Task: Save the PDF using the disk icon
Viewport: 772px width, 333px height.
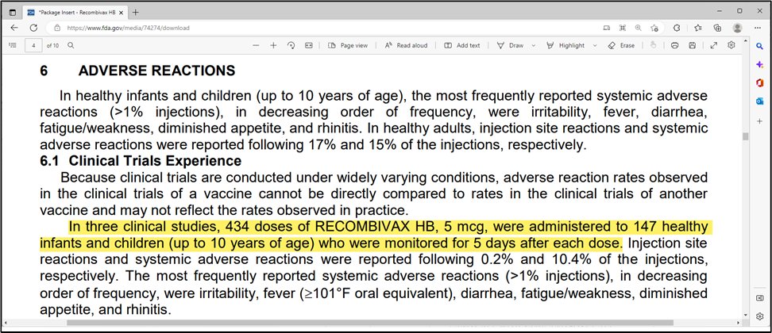Action: tap(693, 46)
